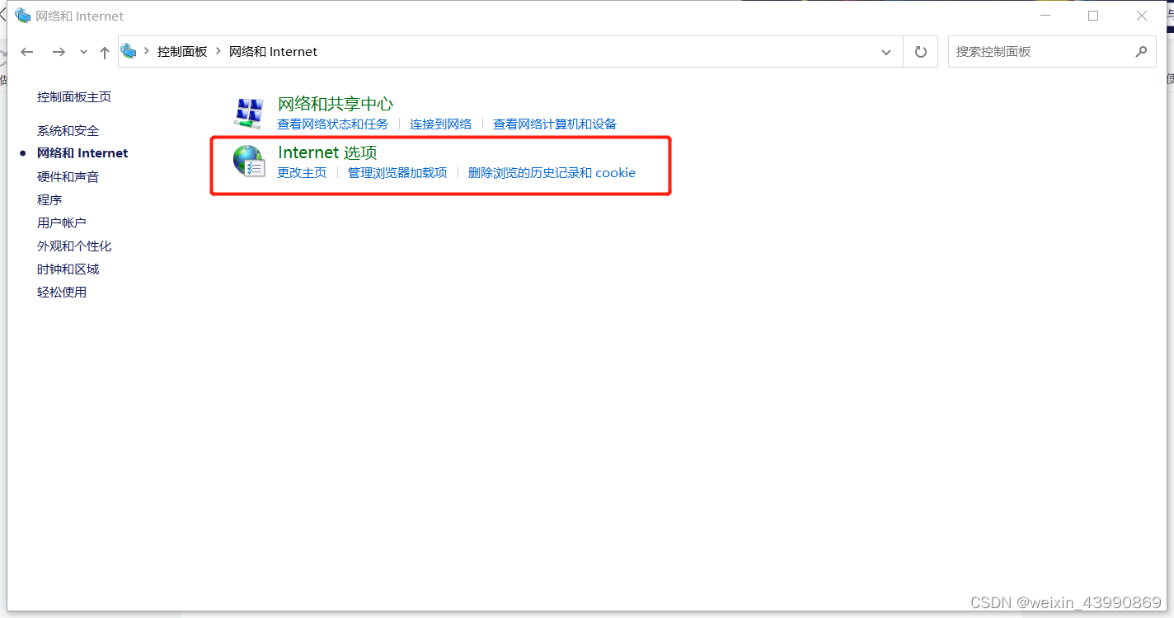
Task: Click the search magnifier icon
Action: [x=1141, y=51]
